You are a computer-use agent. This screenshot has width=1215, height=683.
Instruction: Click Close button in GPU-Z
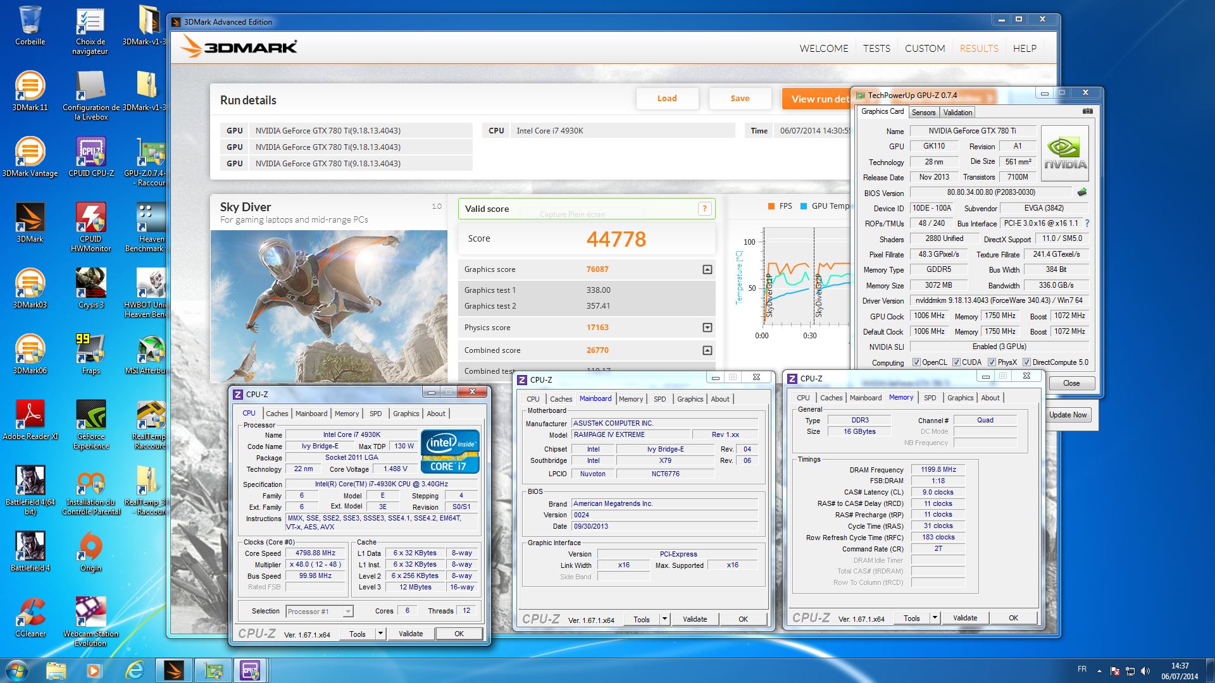pyautogui.click(x=1071, y=383)
